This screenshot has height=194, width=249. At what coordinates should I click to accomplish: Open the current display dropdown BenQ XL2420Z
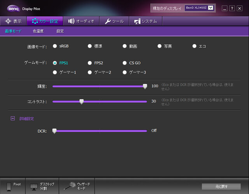click(x=200, y=8)
